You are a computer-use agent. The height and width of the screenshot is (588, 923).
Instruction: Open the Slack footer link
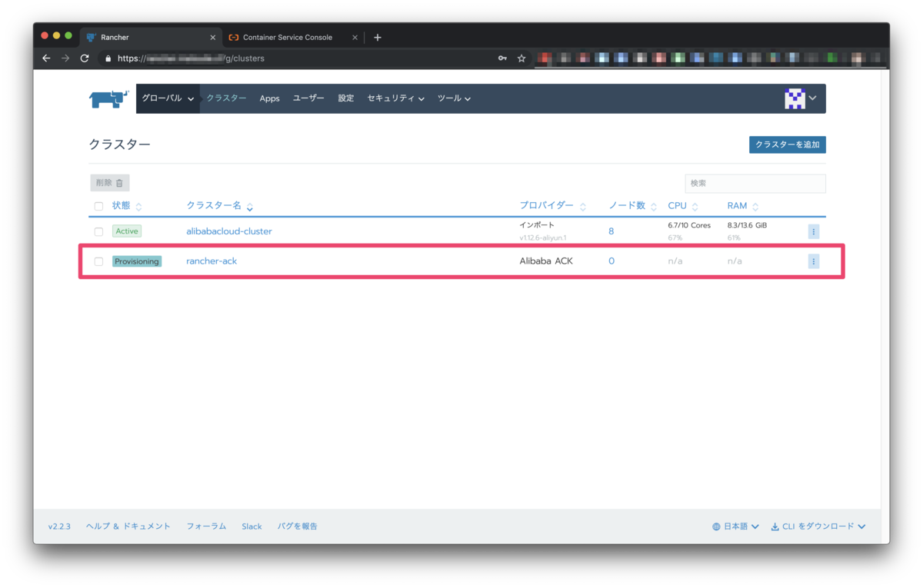252,527
